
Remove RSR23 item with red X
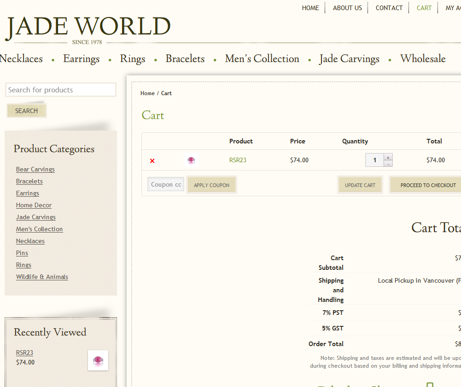pos(152,160)
